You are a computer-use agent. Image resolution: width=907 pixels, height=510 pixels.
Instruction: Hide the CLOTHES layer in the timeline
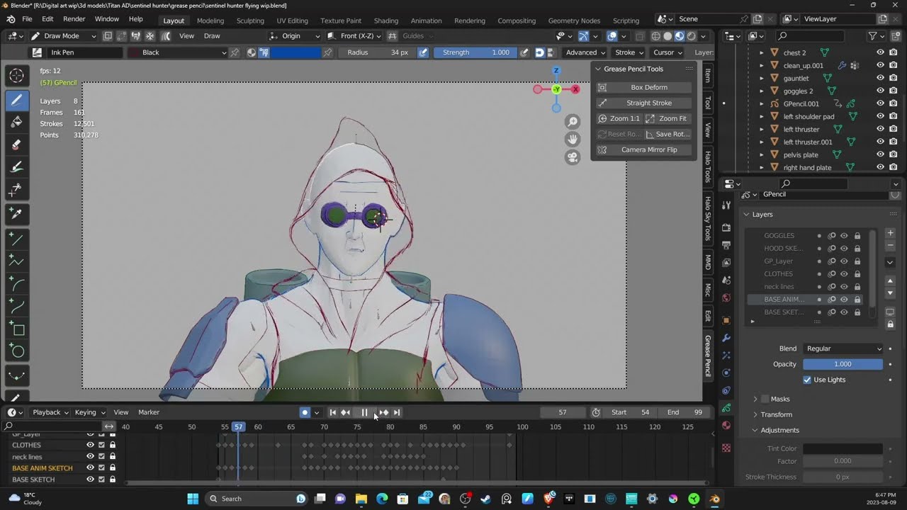[90, 445]
